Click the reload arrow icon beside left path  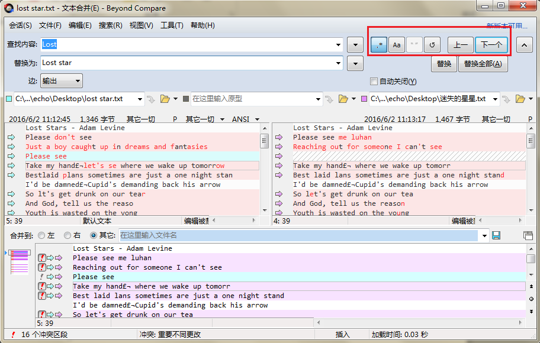point(151,99)
